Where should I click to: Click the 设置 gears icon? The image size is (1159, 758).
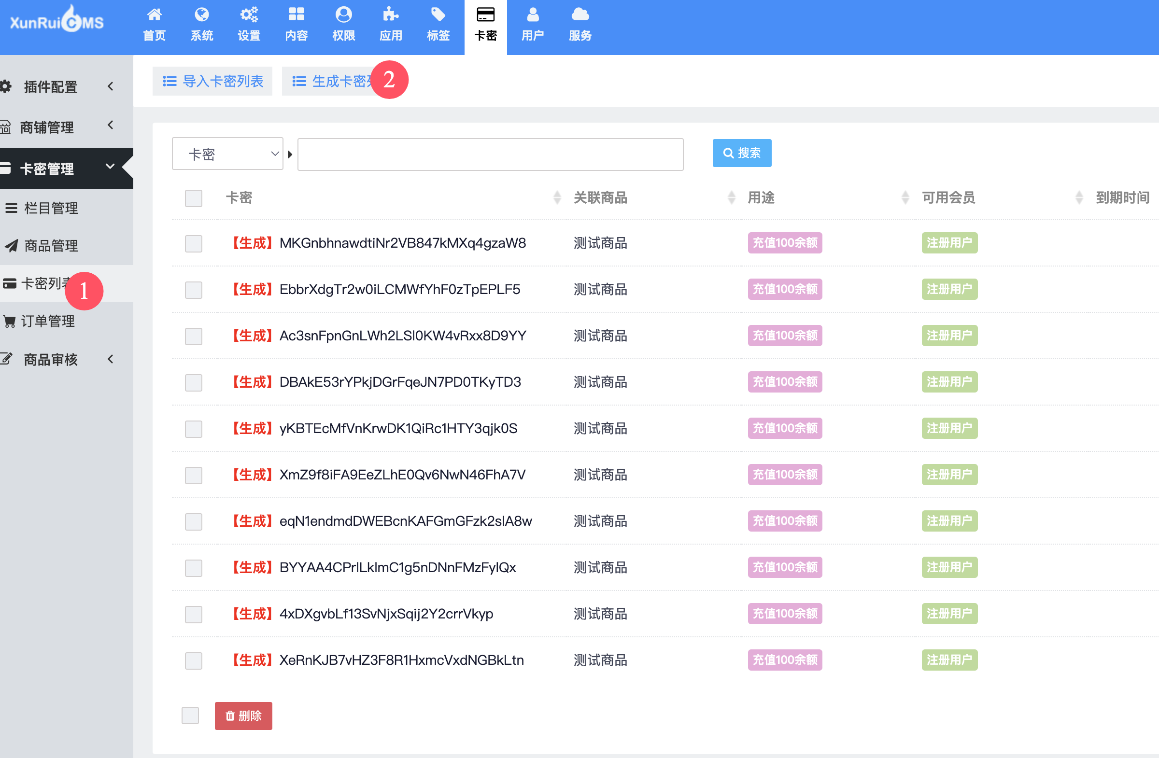click(249, 14)
